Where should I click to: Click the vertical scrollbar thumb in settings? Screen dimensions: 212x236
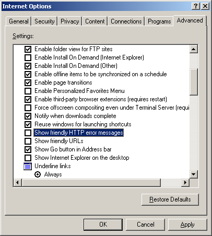click(x=194, y=82)
